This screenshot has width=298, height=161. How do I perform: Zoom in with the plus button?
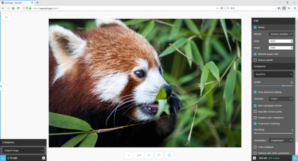click(149, 155)
